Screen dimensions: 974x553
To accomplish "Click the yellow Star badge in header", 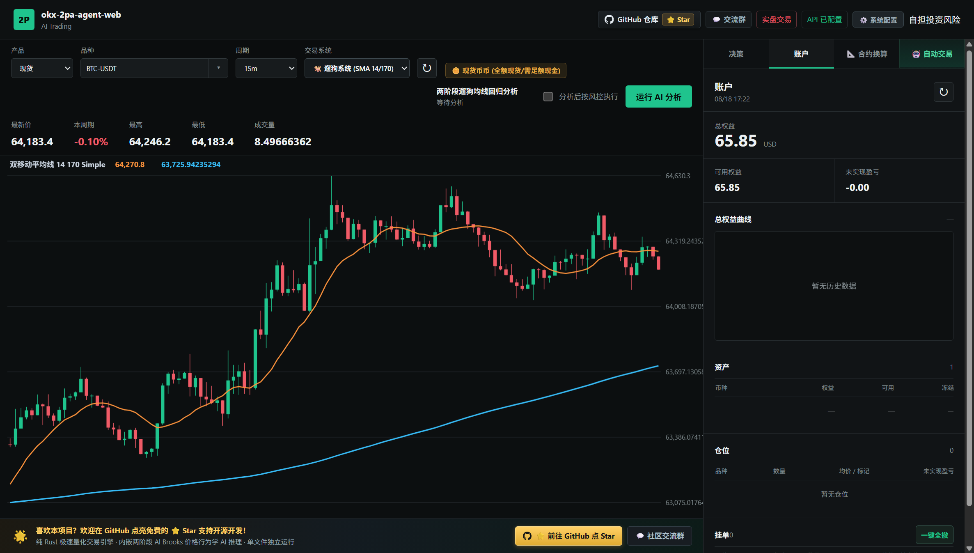I will [678, 20].
